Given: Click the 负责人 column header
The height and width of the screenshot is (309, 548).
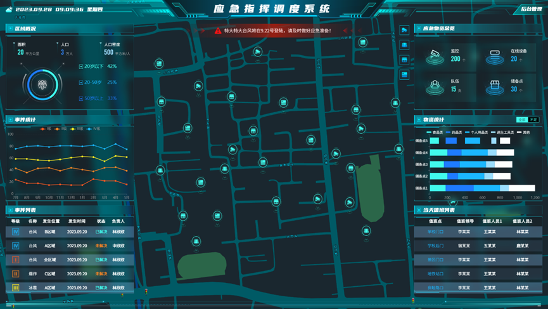Looking at the screenshot, I should (118, 221).
